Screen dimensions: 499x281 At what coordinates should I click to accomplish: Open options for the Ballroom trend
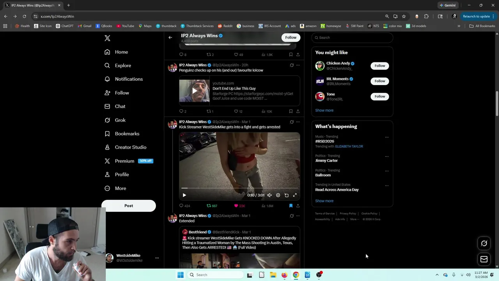coord(387,171)
